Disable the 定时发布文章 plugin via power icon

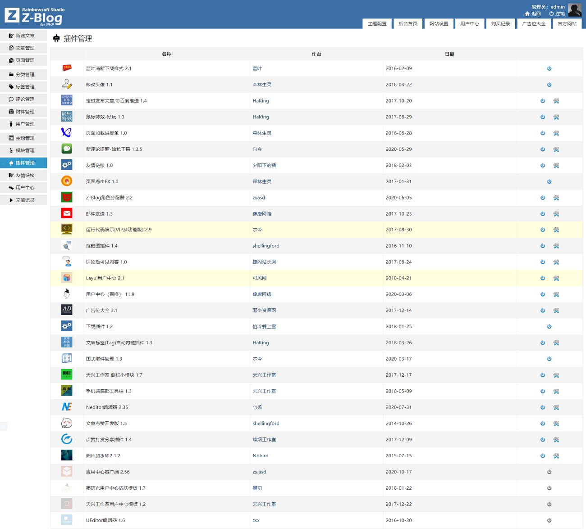(543, 101)
